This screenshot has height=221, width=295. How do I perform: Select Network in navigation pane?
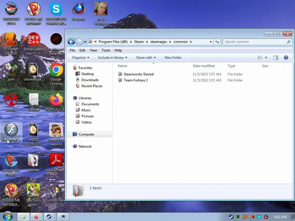tap(85, 146)
